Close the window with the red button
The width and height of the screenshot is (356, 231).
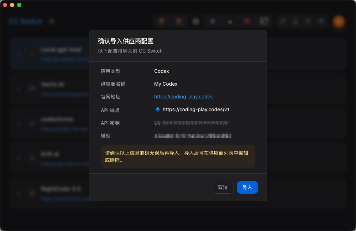click(x=5, y=5)
